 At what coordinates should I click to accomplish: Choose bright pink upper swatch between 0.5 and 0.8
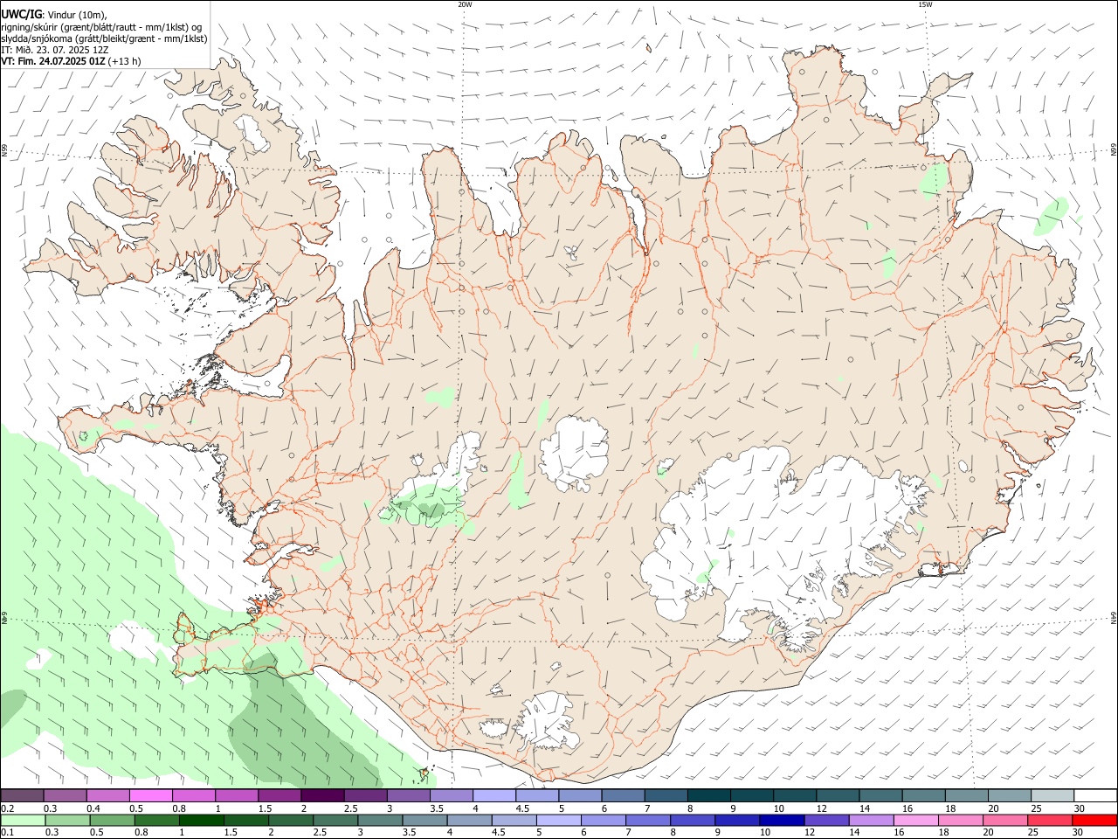(x=150, y=795)
